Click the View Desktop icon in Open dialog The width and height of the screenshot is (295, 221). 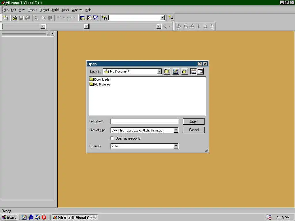pos(176,71)
